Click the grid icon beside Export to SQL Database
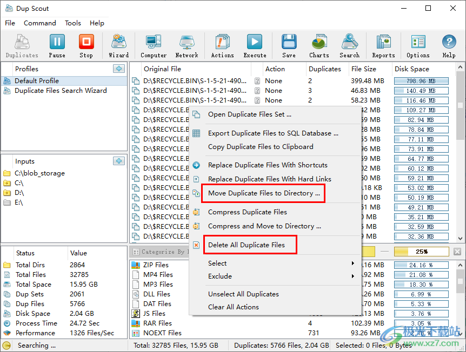 point(196,133)
